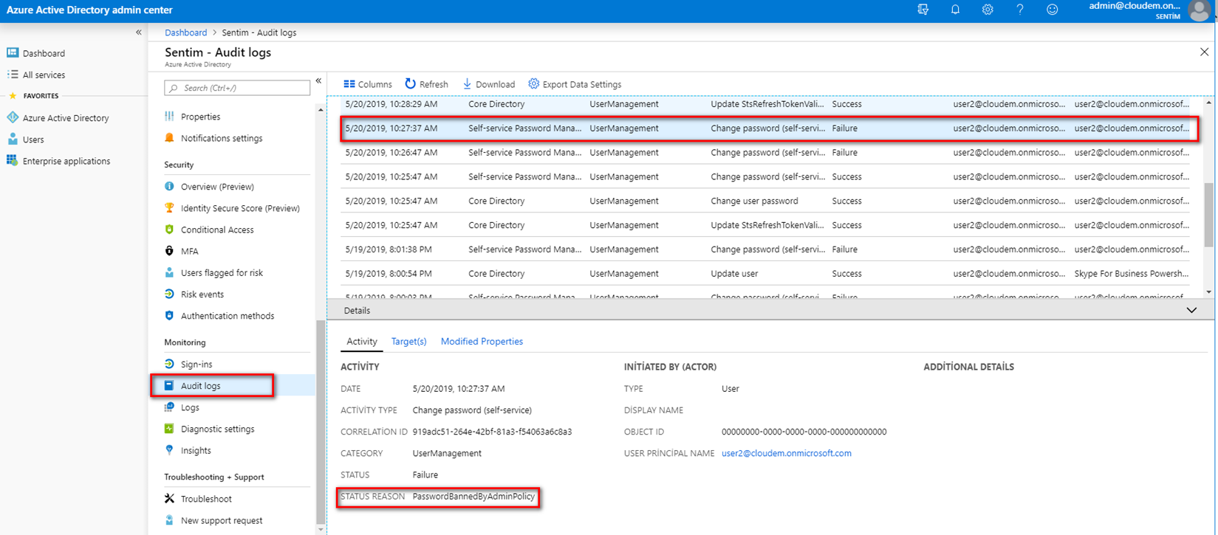Screen dimensions: 1218x535
Task: Open Users in favorites list
Action: click(x=33, y=139)
